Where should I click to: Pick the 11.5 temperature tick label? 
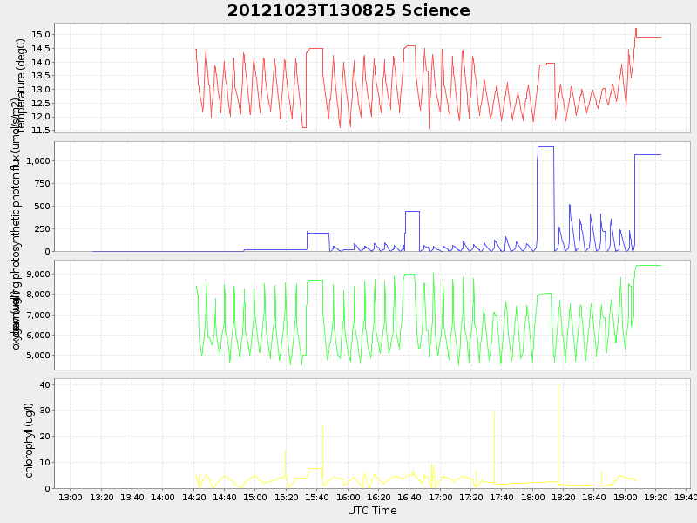tap(41, 130)
